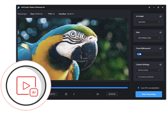Click the reset/history clock icon
The width and height of the screenshot is (167, 113).
(x=66, y=94)
